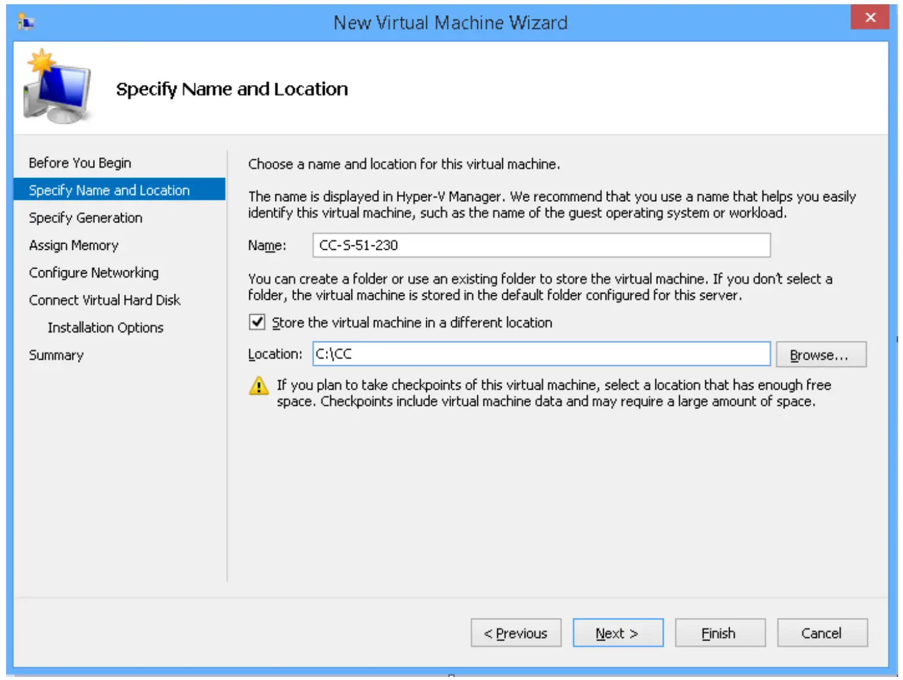This screenshot has height=680, width=903.
Task: Open the Specify Generation step
Action: (x=86, y=218)
